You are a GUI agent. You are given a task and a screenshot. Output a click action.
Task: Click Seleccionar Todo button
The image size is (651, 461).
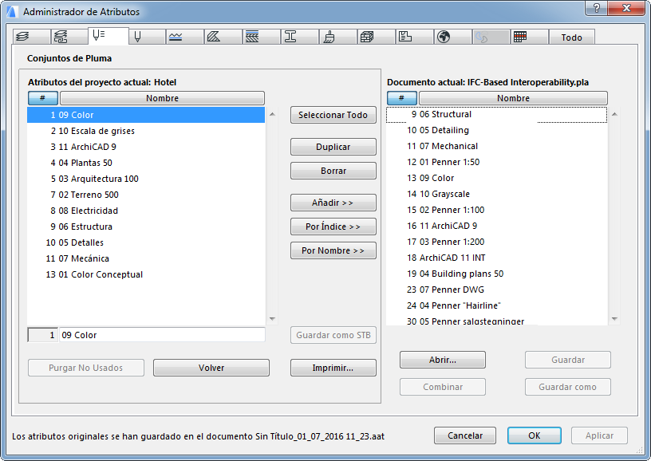[x=333, y=115]
